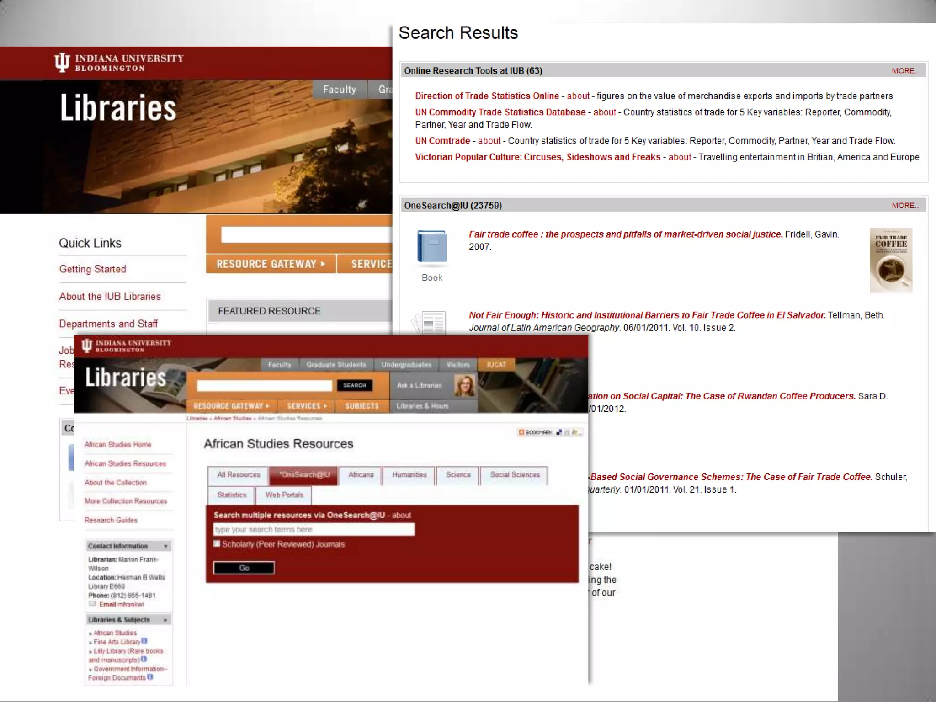Screen dimensions: 936x702
Task: Click info icon next to Fine Arts Library
Action: coord(144,641)
